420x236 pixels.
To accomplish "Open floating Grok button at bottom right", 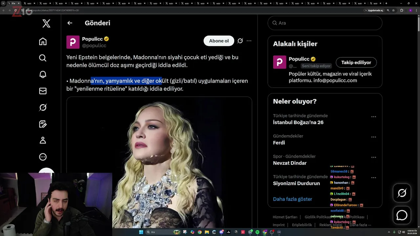I will pyautogui.click(x=402, y=193).
